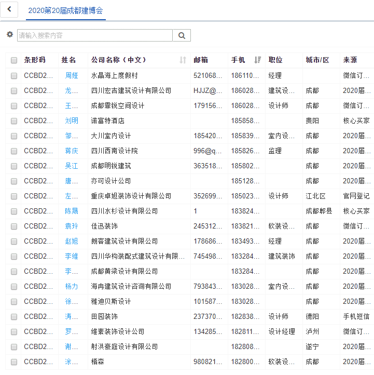This screenshot has width=374, height=375.
Task: Click city cell 贵阳
Action: tap(312, 121)
